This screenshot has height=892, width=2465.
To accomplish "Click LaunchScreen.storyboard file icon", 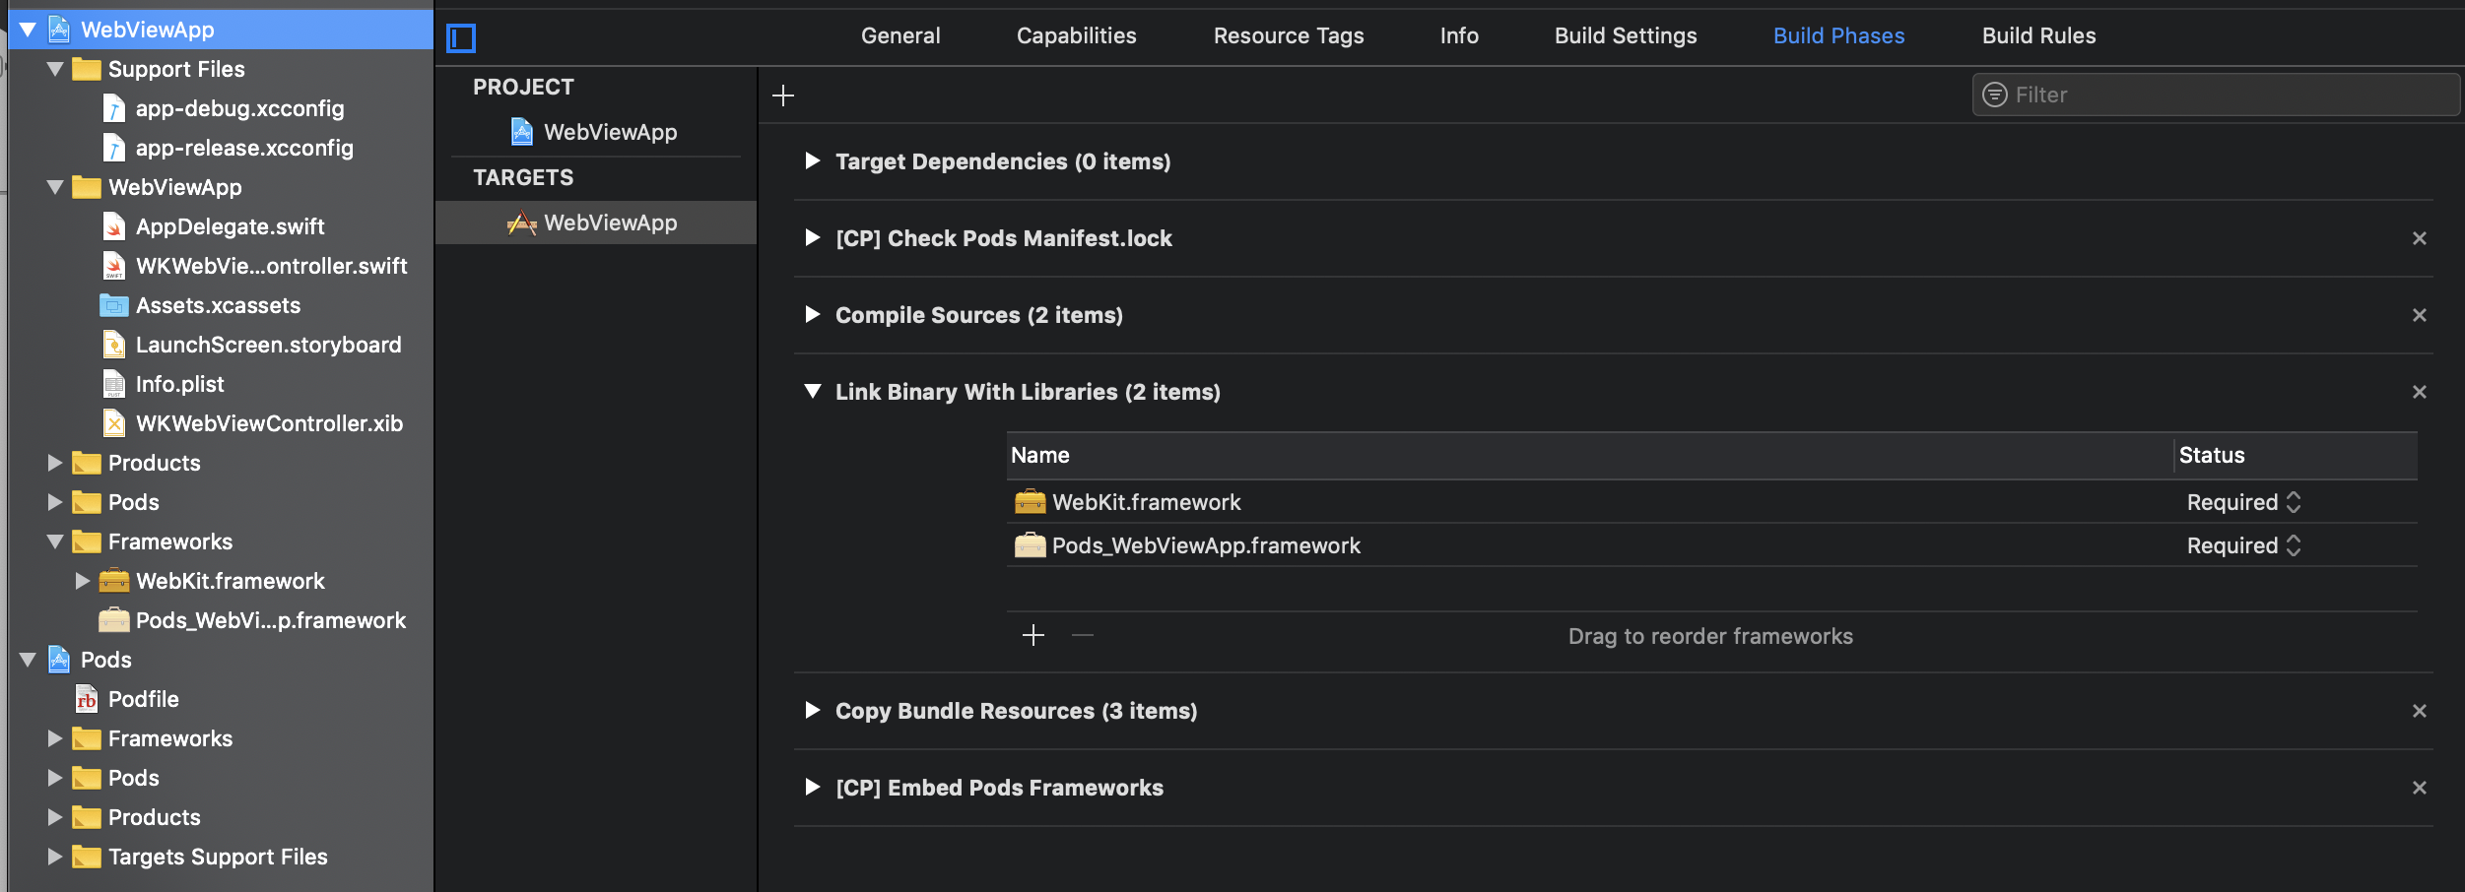I will pyautogui.click(x=114, y=345).
